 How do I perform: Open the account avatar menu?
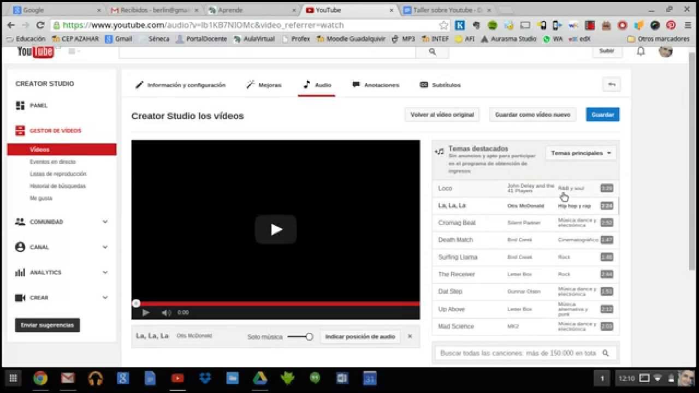tap(665, 51)
